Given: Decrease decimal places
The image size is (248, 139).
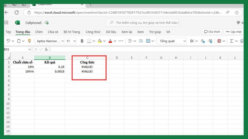Looking at the screenshot, I should (203, 41).
